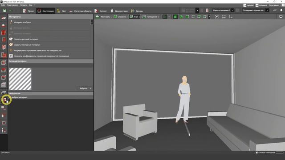This screenshot has height=160, width=285.
Task: Click the undo arrow next to save
Action: (x=11, y=11)
